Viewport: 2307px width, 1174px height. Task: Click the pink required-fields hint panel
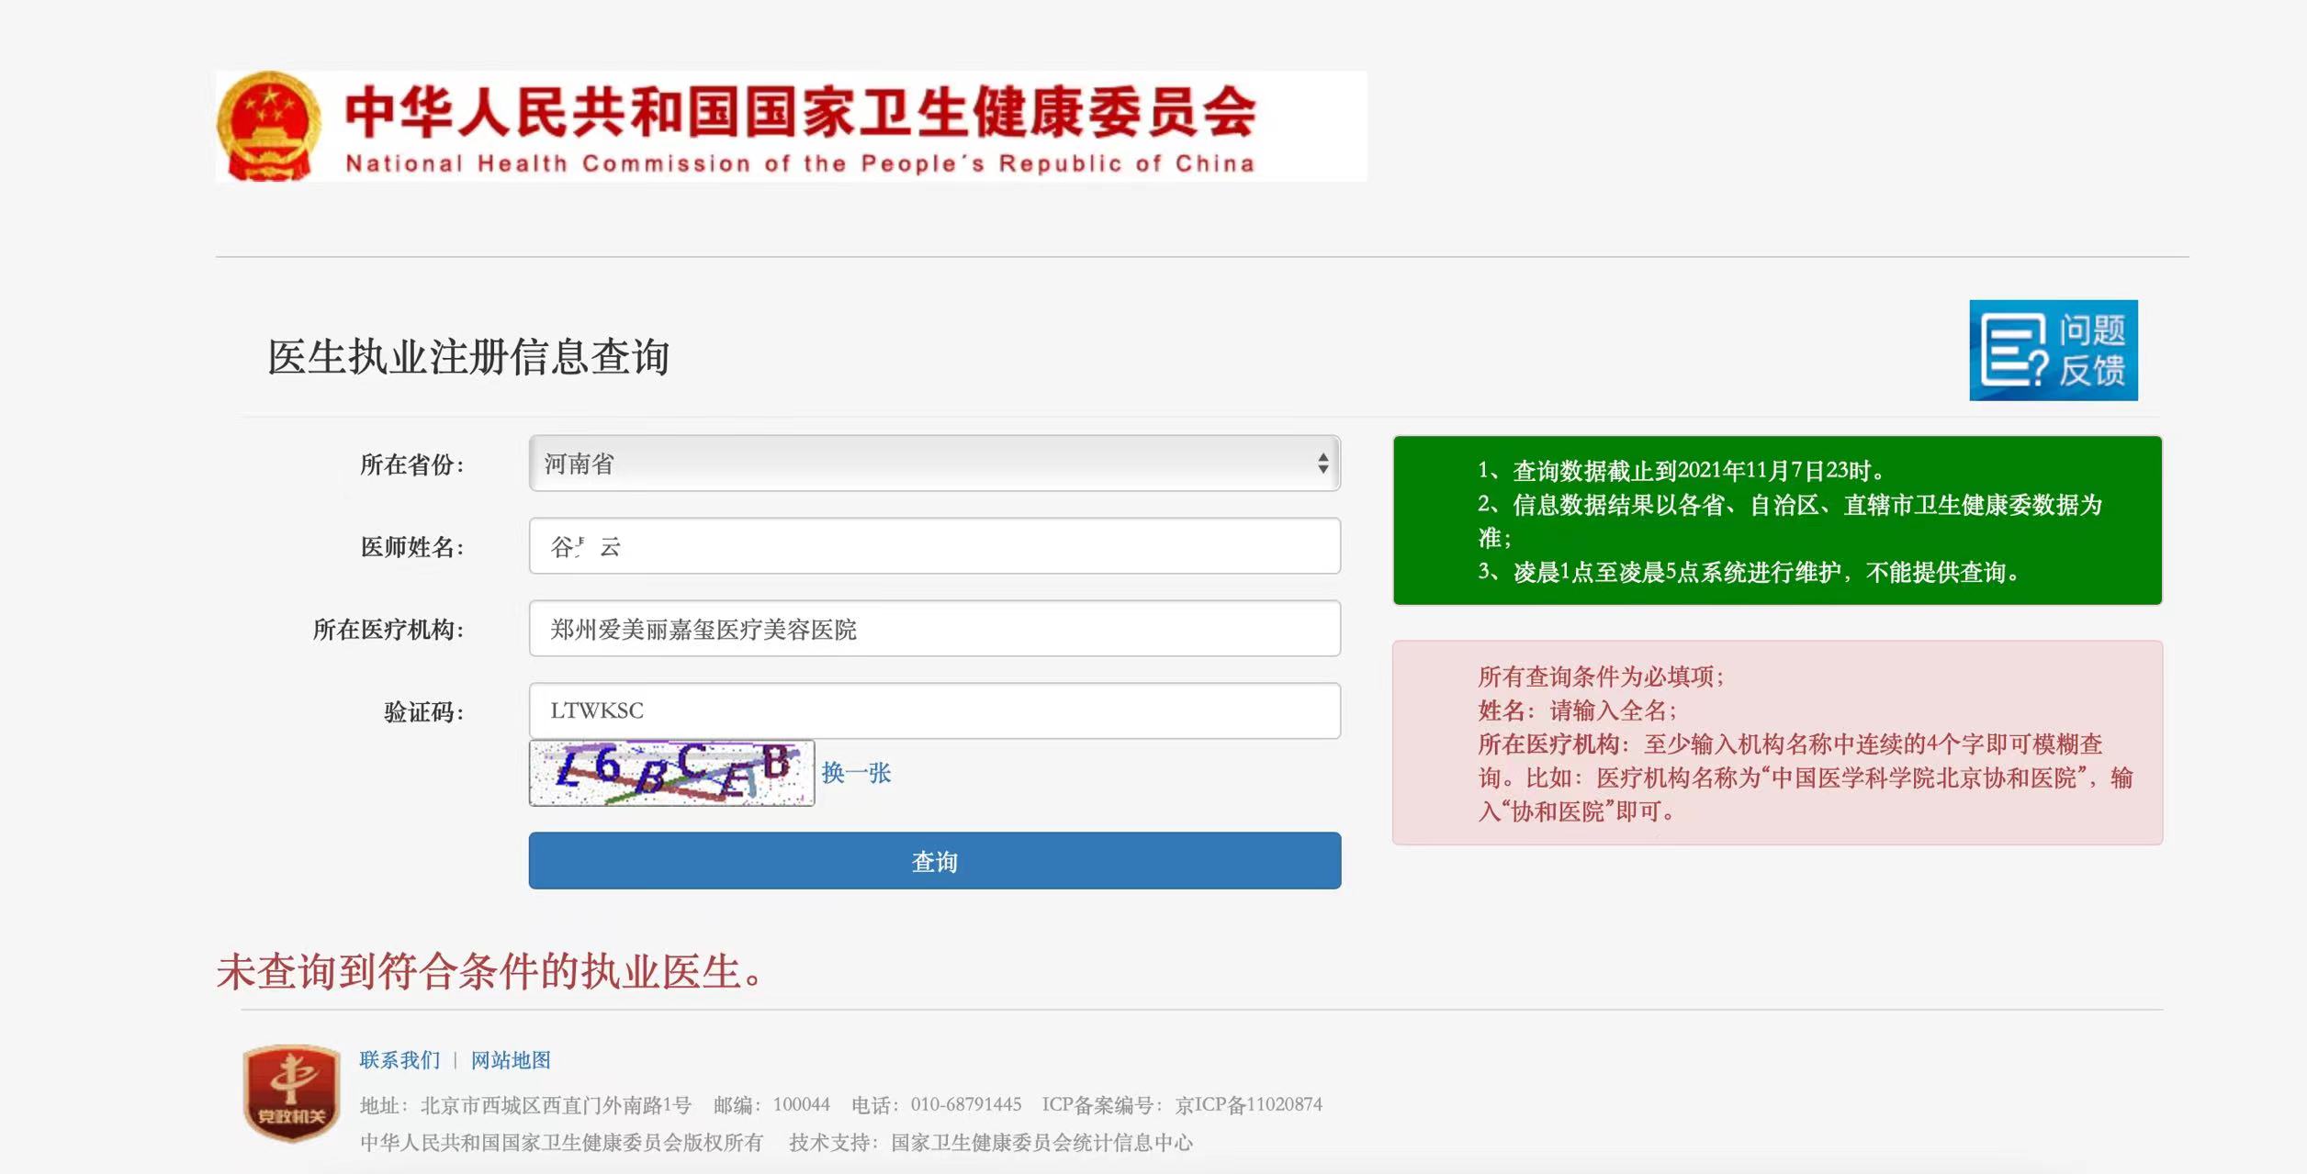1777,743
